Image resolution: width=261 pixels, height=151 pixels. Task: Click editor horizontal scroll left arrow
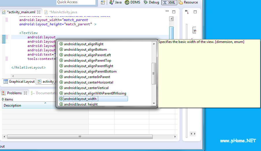[x=13, y=76]
